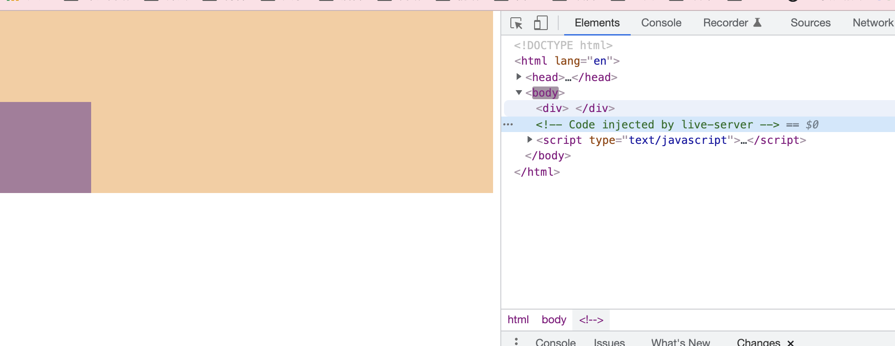Select the closing html tag line

point(537,172)
